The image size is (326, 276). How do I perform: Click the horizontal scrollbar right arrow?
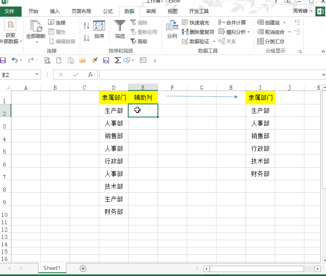tap(317, 269)
